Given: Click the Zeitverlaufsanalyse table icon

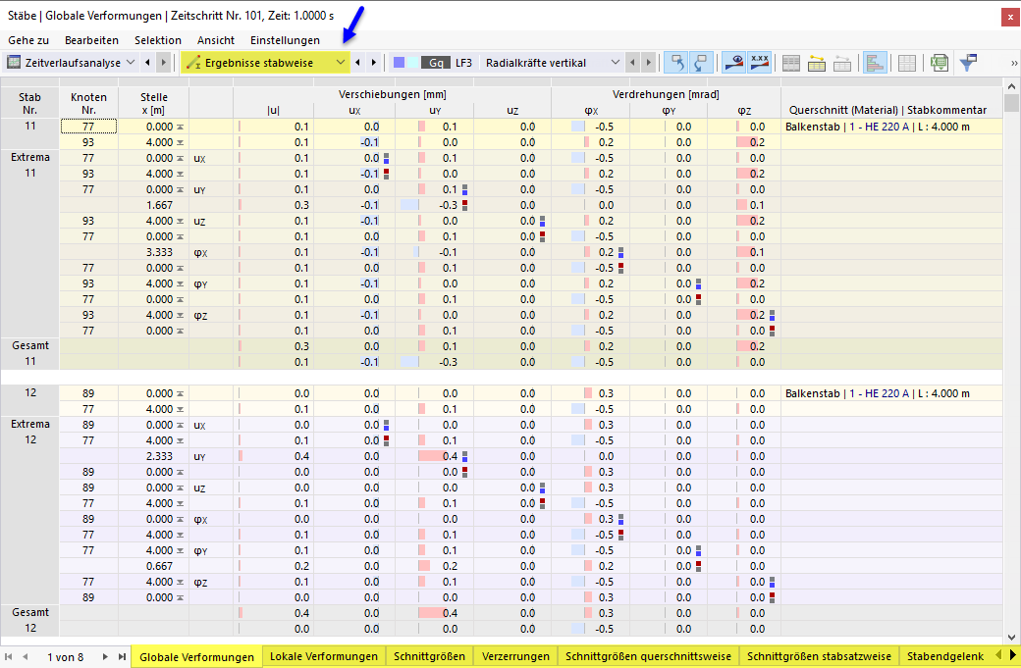Looking at the screenshot, I should coord(14,63).
